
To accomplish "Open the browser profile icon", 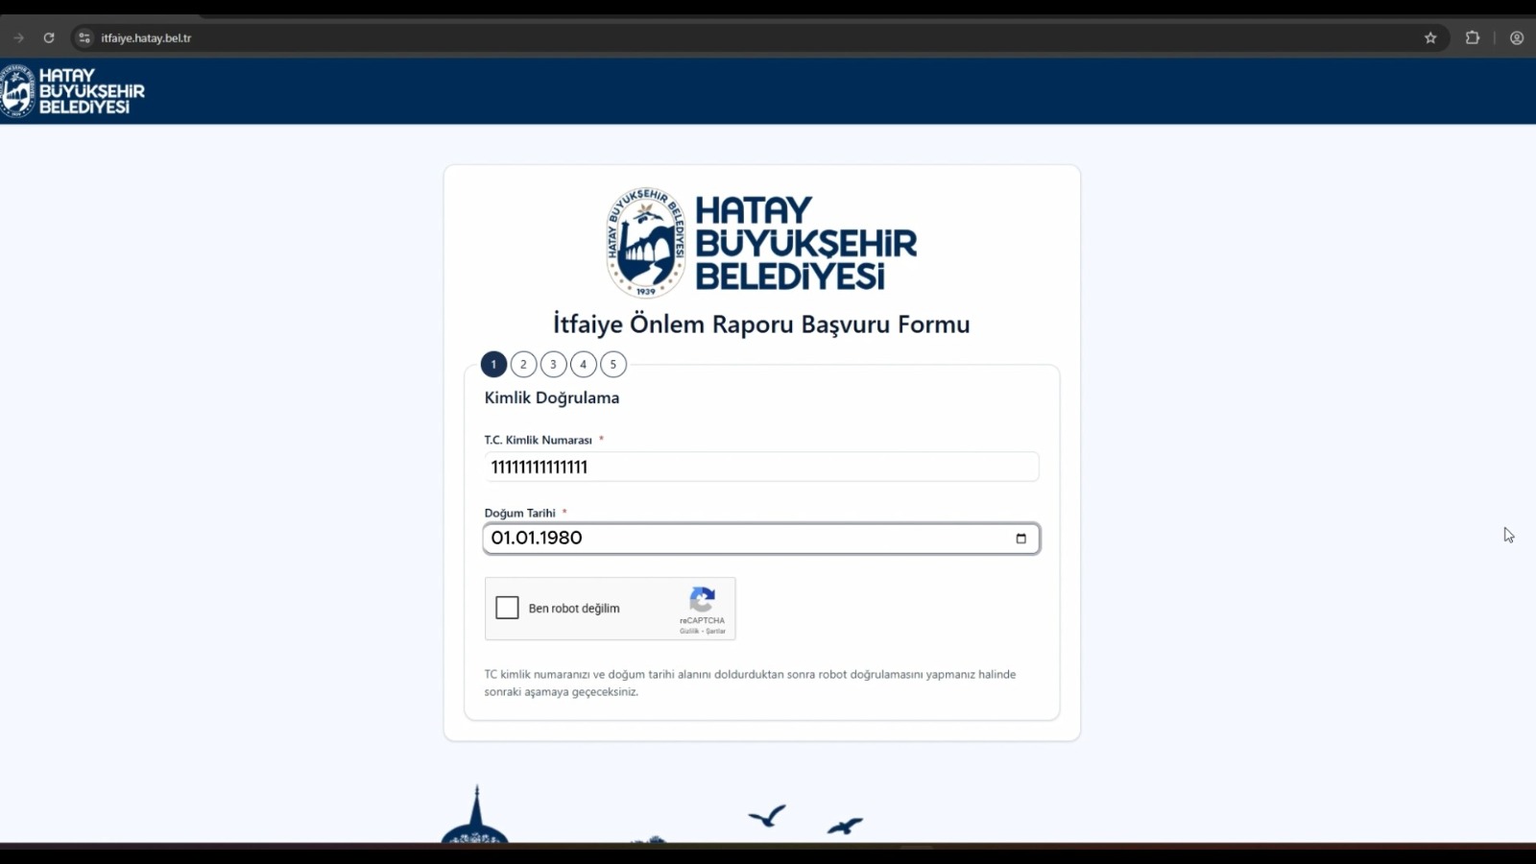I will pos(1517,38).
